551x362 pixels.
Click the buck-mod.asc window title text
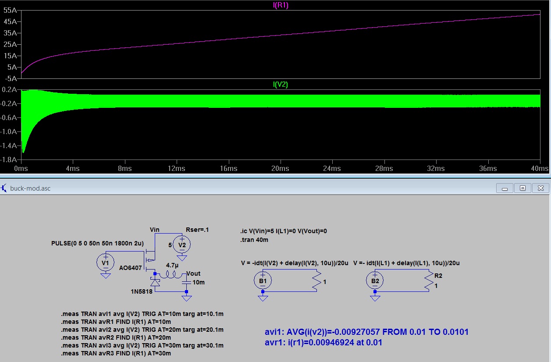[x=31, y=188]
